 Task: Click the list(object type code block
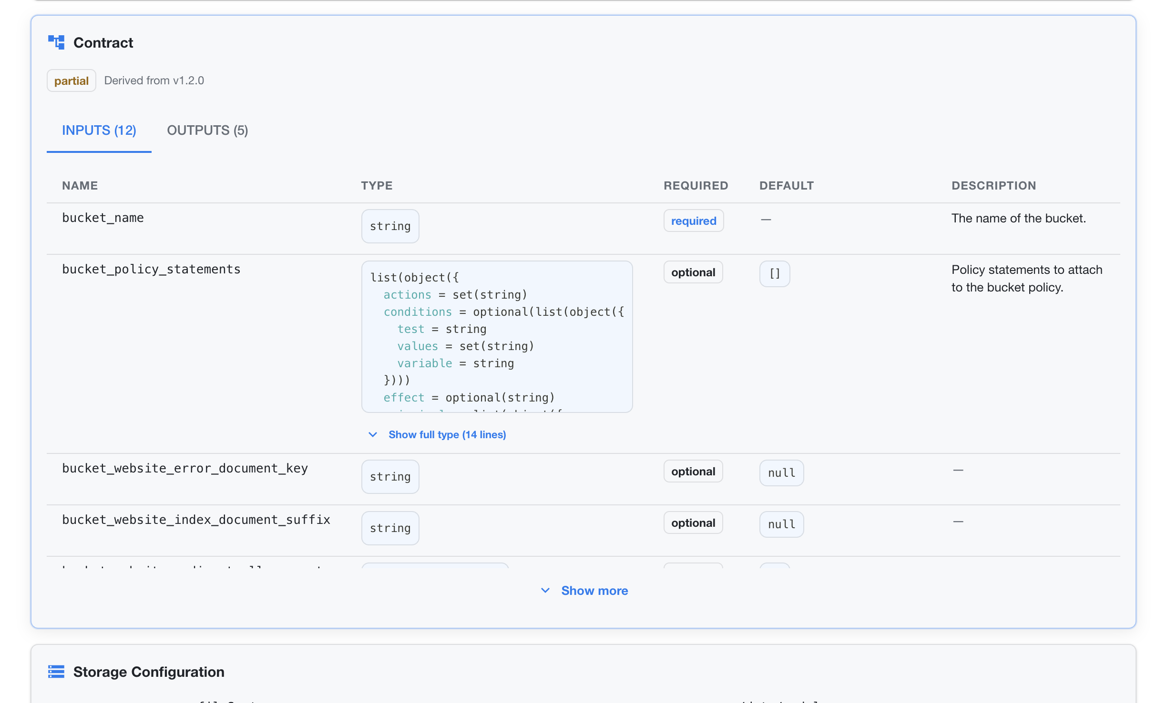coord(497,336)
